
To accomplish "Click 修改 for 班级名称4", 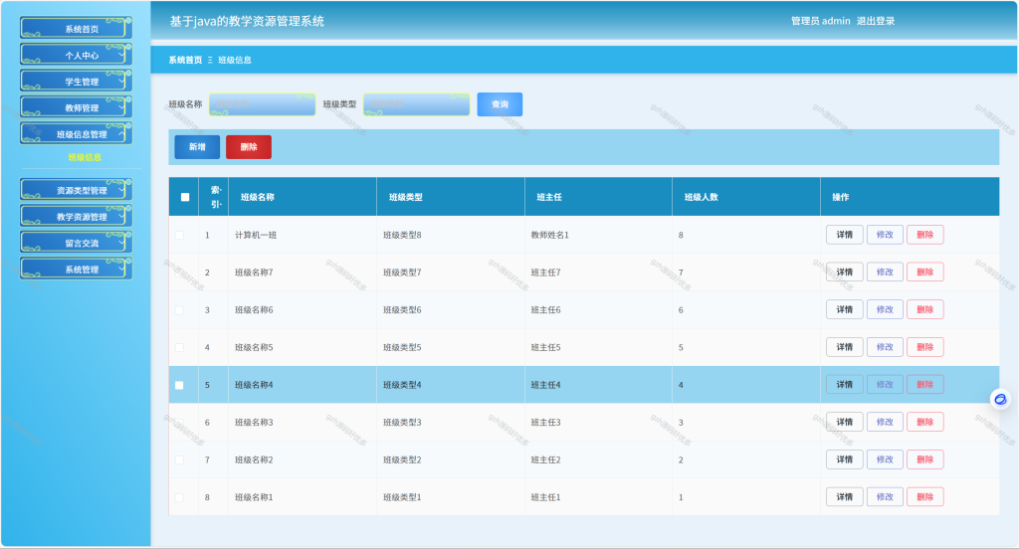I will click(885, 385).
